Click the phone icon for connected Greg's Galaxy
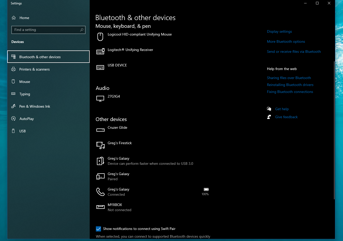343x241 pixels. [100, 192]
